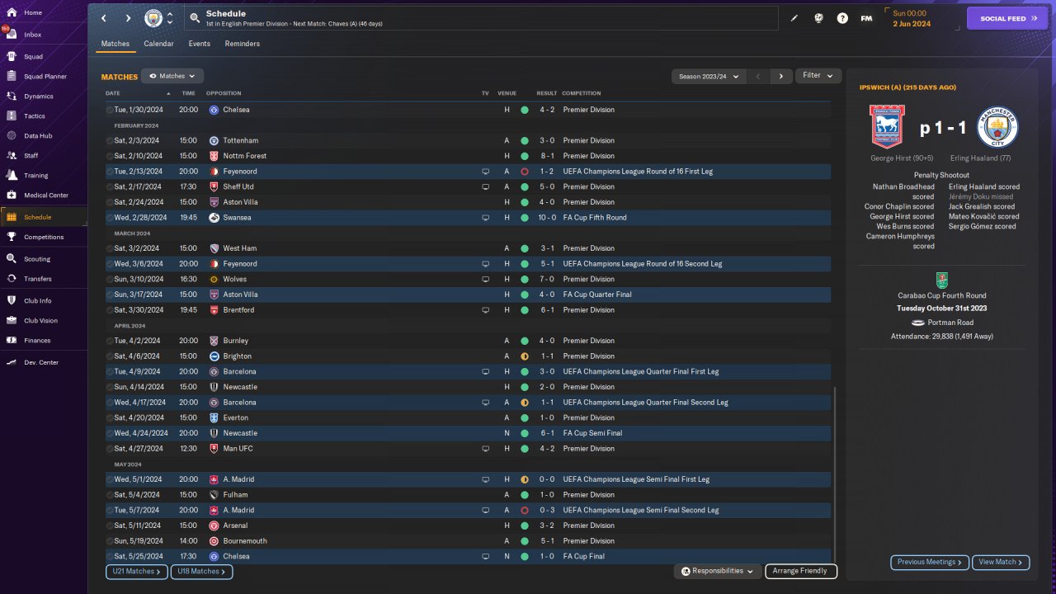This screenshot has width=1056, height=594.
Task: Select Schedule in the sidebar
Action: tap(43, 217)
